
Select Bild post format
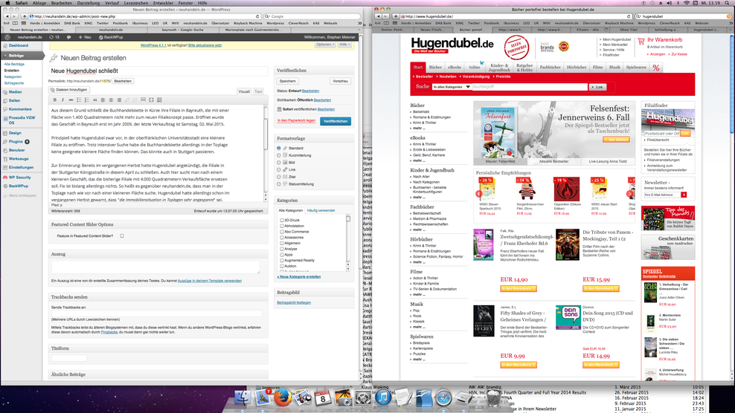[x=279, y=163]
